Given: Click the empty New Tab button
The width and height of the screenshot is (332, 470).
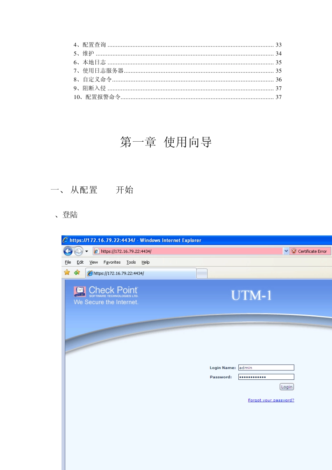Looking at the screenshot, I should [x=202, y=273].
